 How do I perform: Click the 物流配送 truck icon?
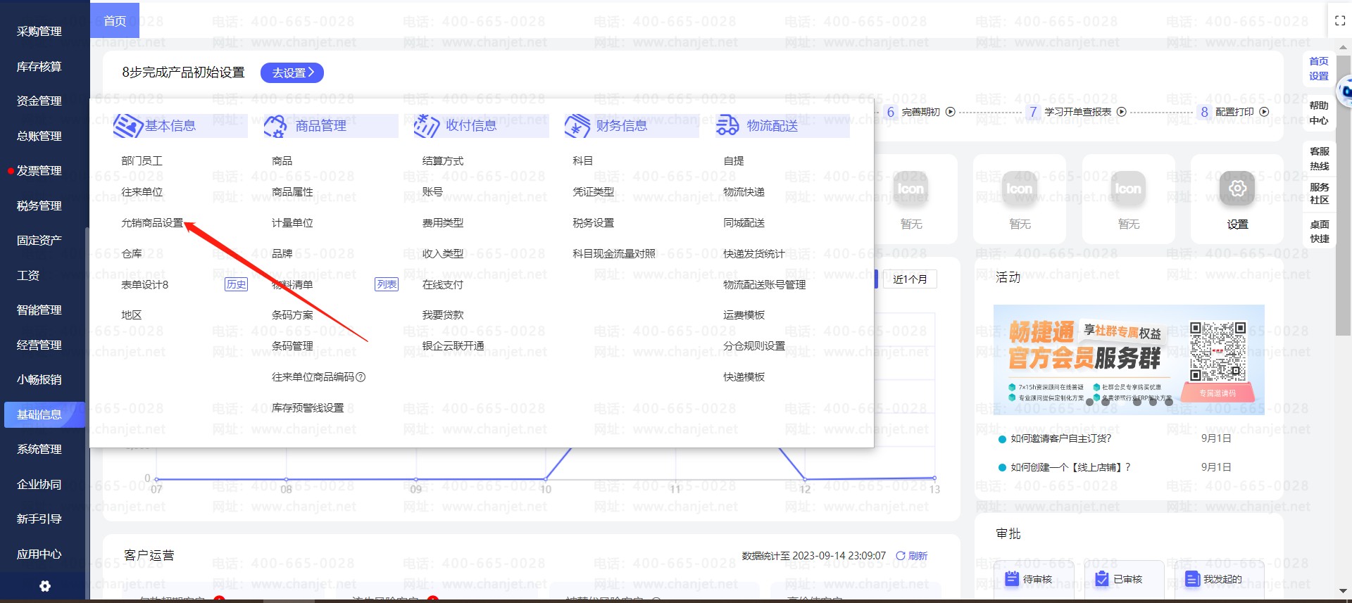[x=727, y=126]
